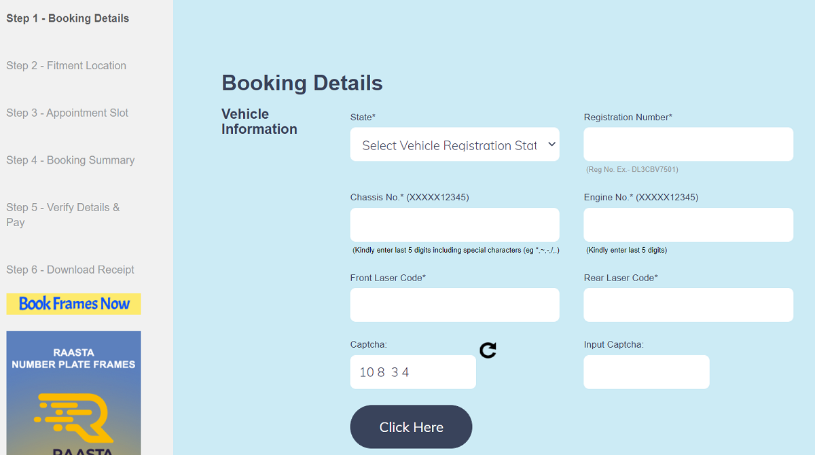Focus the Registration Number input field
Screen dimensions: 815x455
tap(688, 144)
